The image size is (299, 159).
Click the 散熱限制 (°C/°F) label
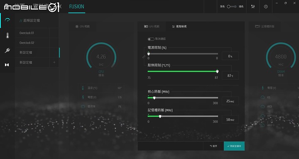point(159,65)
